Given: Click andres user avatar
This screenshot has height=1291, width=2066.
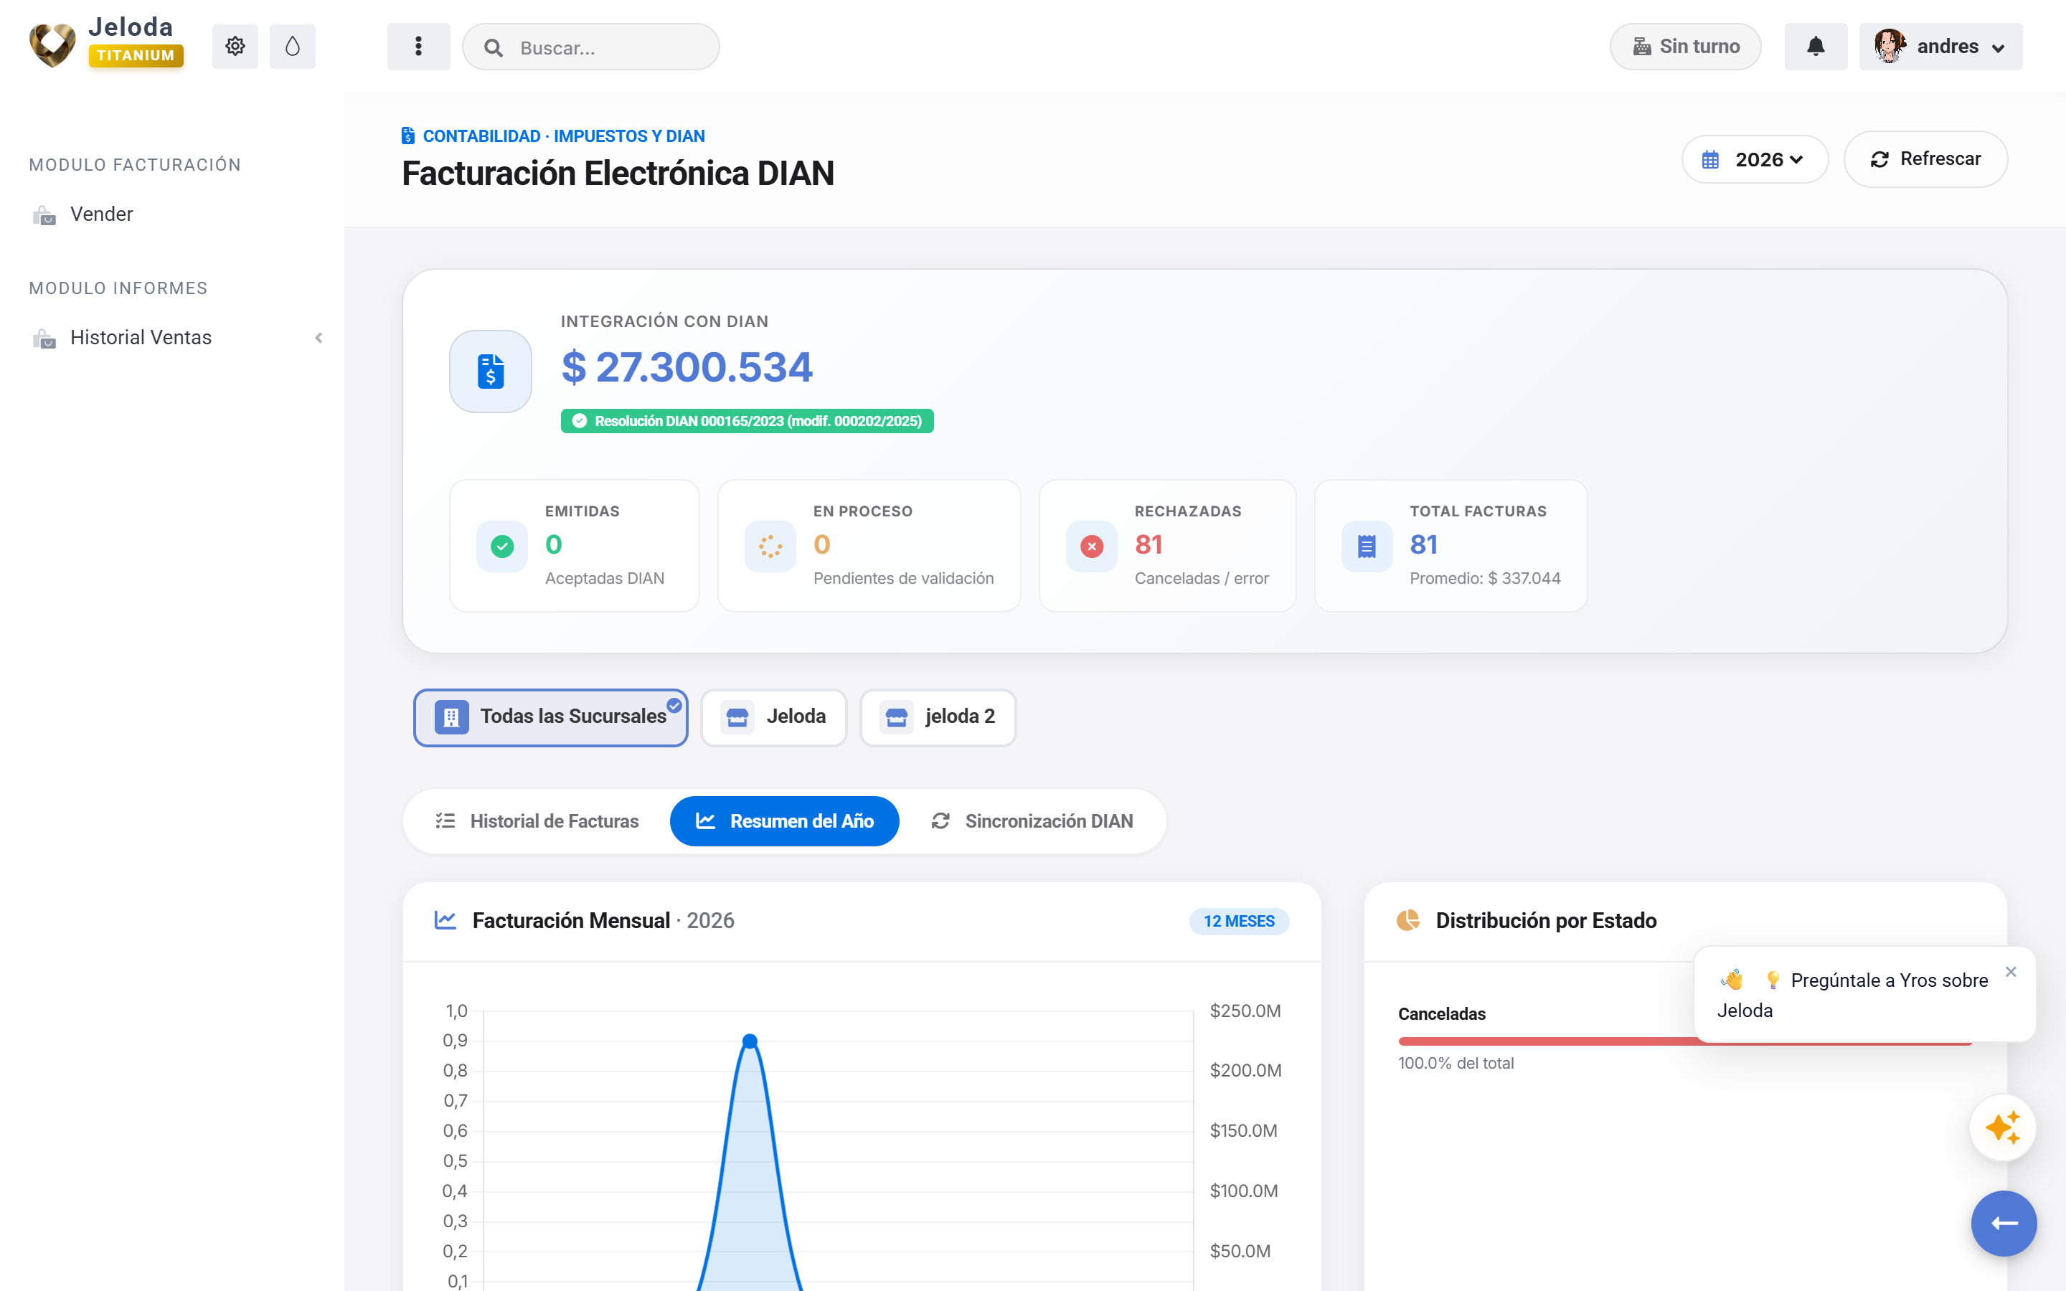Looking at the screenshot, I should [1890, 46].
